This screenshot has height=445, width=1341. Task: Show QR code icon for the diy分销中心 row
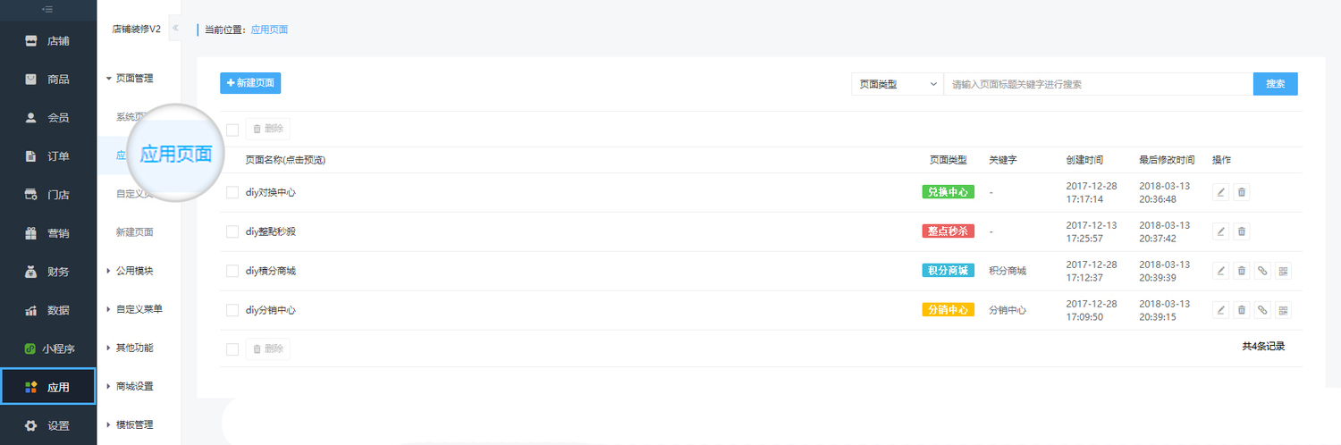coord(1283,310)
